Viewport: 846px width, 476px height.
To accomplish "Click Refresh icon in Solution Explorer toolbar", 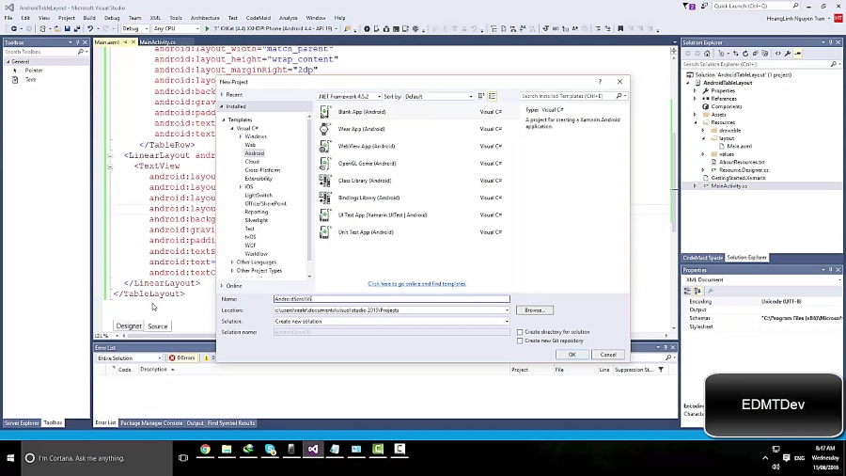I will click(745, 54).
